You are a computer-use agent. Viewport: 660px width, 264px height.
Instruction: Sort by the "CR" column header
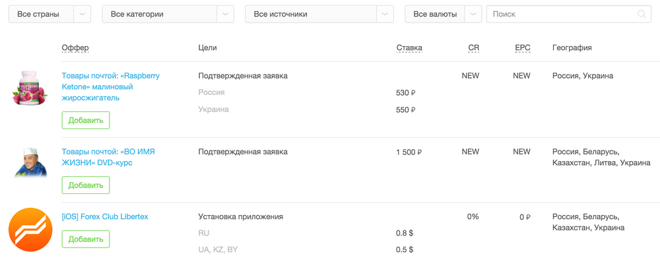click(473, 48)
